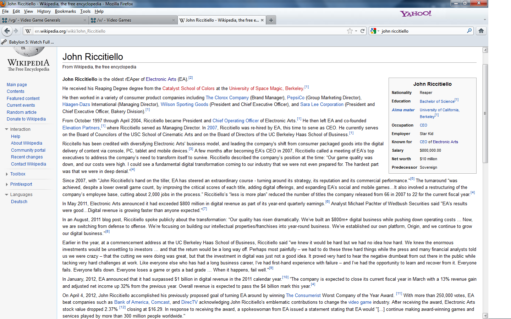Open the University of Space Magic, Berkeley link

(267, 89)
